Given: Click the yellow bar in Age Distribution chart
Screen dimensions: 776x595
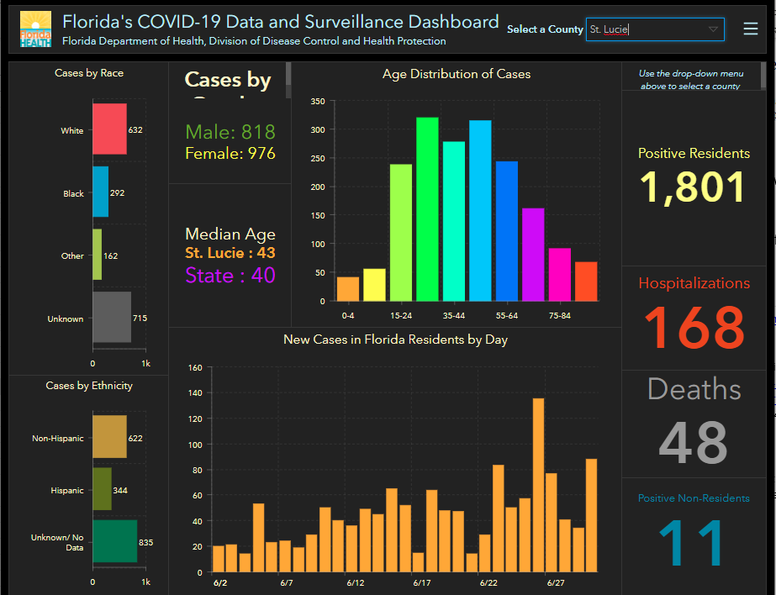Looking at the screenshot, I should (x=374, y=285).
